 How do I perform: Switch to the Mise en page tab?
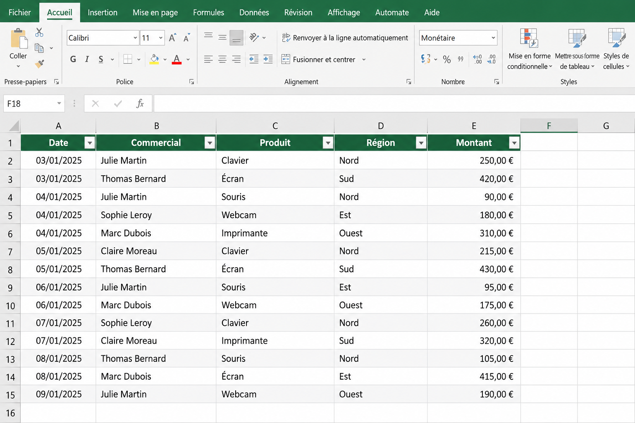coord(155,12)
